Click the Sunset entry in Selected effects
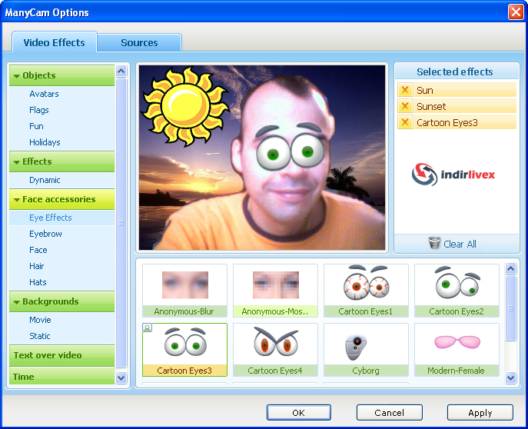 [x=465, y=106]
